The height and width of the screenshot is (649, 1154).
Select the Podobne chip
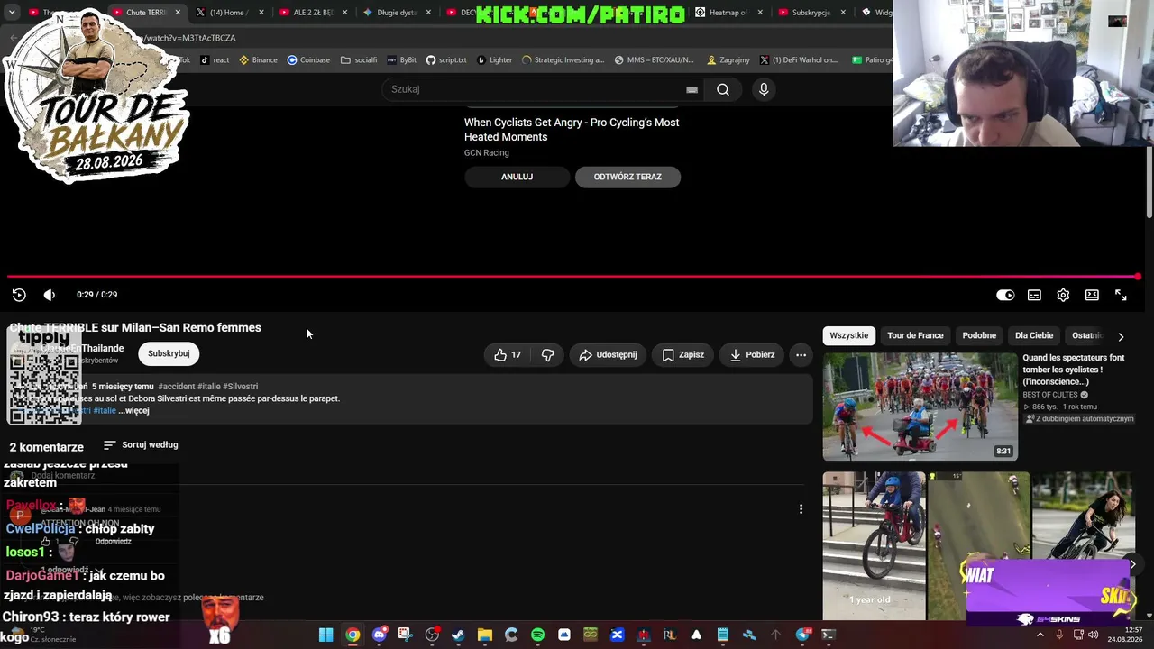[x=979, y=335]
